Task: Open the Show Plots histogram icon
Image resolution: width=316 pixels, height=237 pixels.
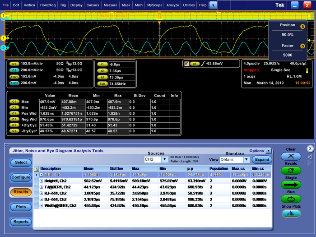Action: pyautogui.click(x=291, y=214)
